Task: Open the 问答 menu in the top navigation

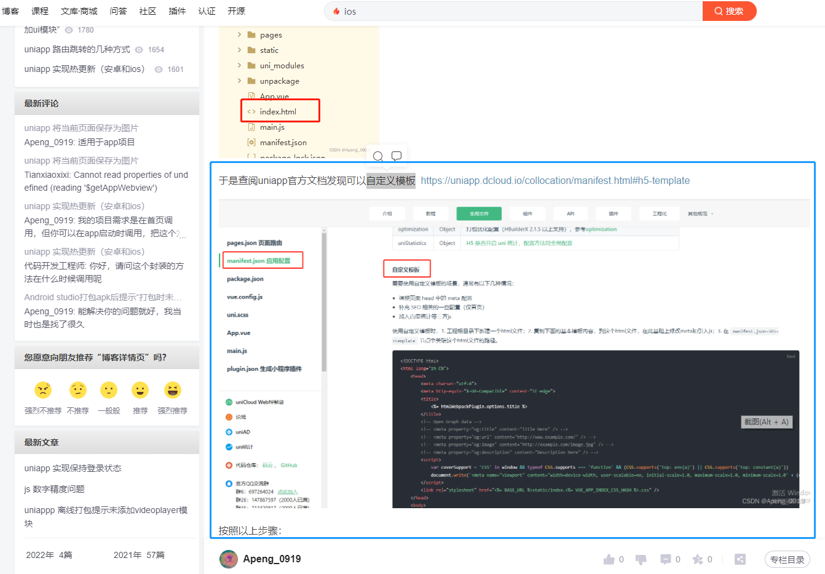Action: (x=118, y=10)
